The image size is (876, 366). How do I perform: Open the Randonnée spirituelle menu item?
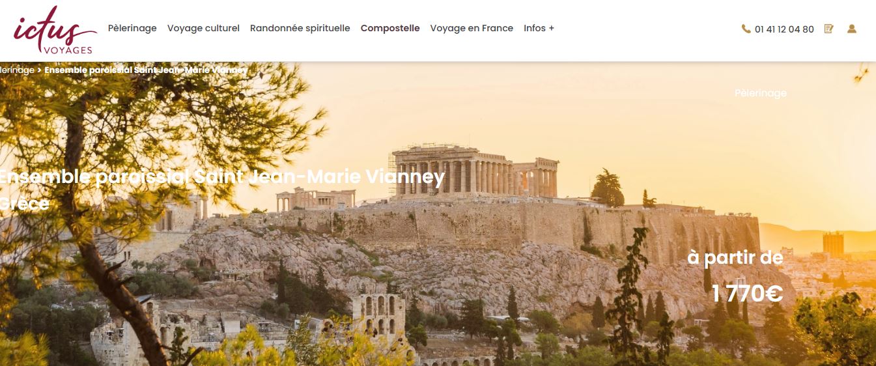(300, 28)
